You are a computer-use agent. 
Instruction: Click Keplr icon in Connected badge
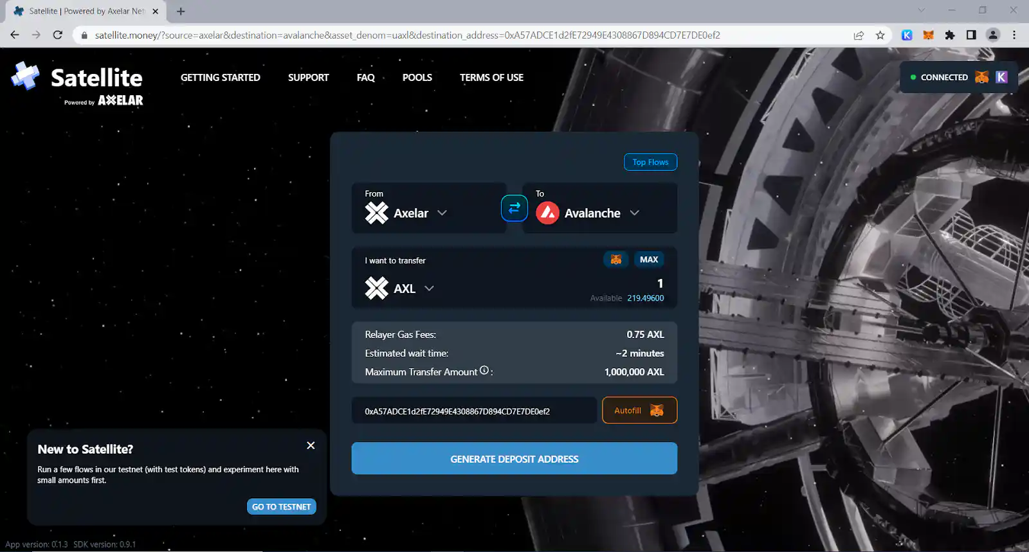click(x=1001, y=77)
